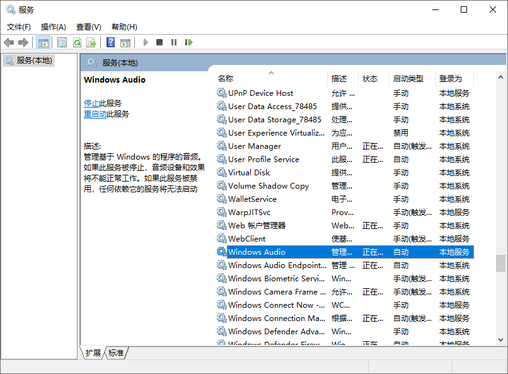Click the scrollbar up arrow
Image resolution: width=508 pixels, height=374 pixels.
click(x=500, y=77)
